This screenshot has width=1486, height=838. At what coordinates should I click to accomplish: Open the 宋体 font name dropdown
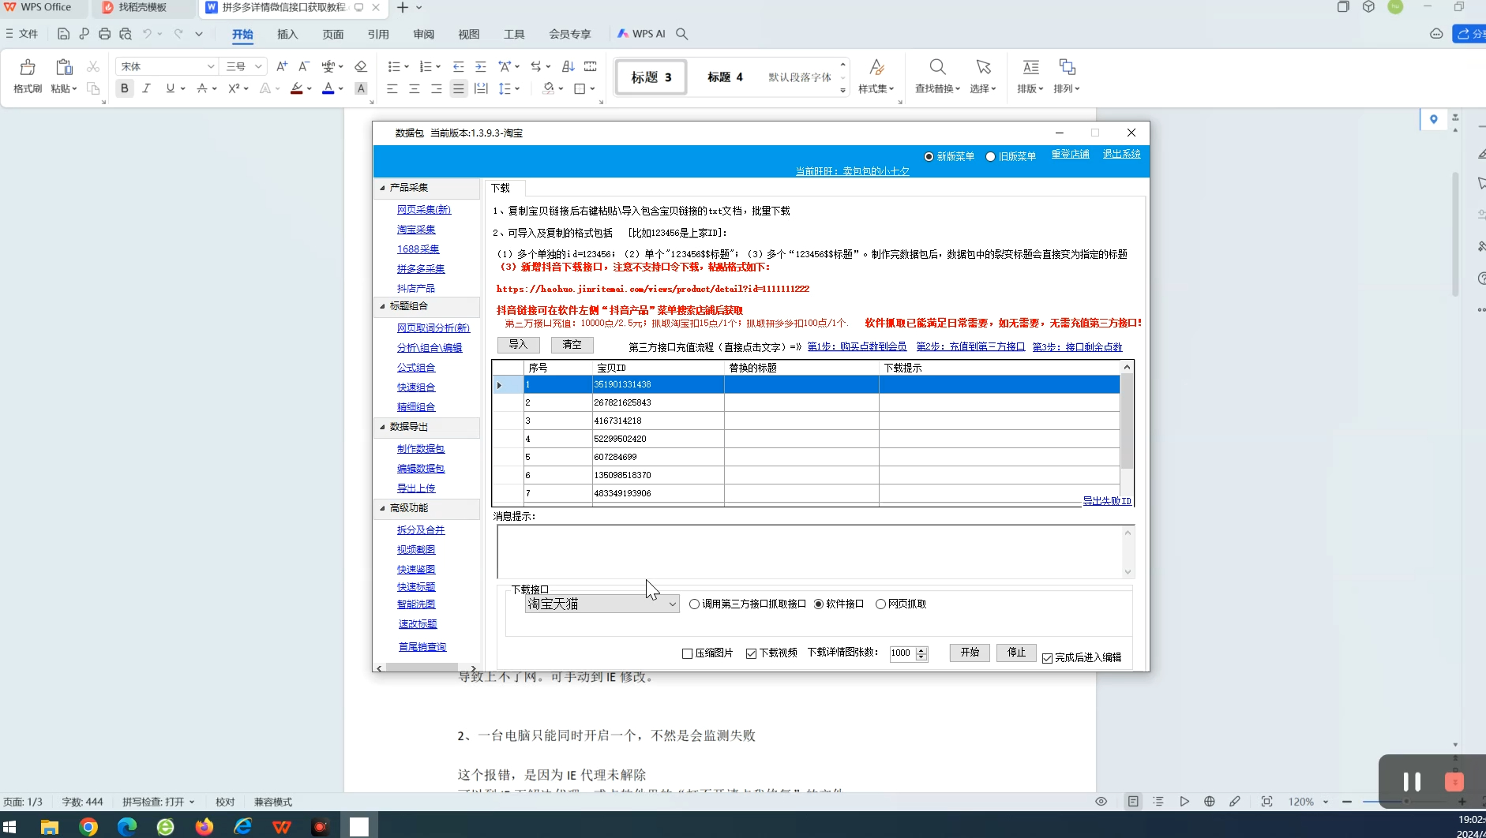210,66
